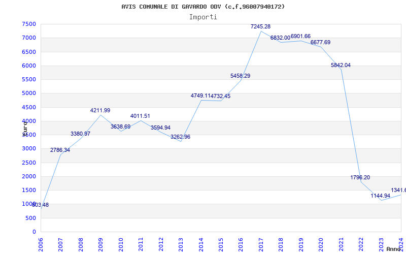The width and height of the screenshot is (406, 254).
Task: Click year 2014 on the x-axis
Action: (201, 244)
